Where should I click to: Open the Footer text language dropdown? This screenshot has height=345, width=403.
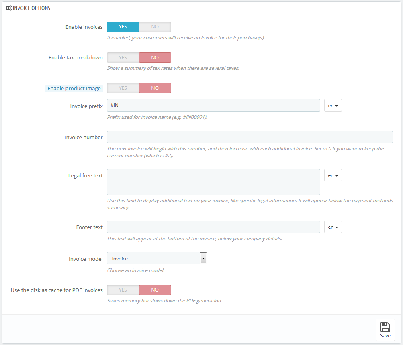[x=333, y=227]
